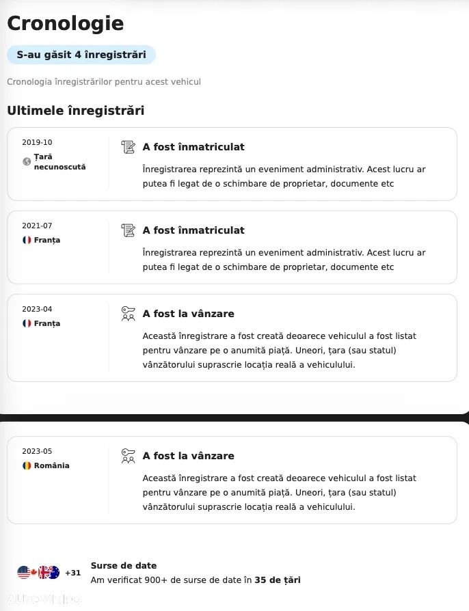Screen dimensions: 469x611
Task: Select the 2023-05 "A fost la vânzare" title
Action: (188, 456)
